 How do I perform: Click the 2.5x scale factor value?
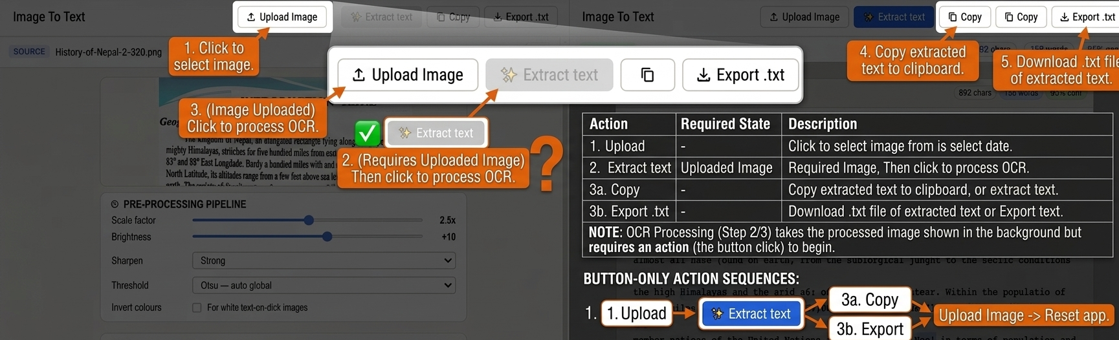[x=447, y=220]
